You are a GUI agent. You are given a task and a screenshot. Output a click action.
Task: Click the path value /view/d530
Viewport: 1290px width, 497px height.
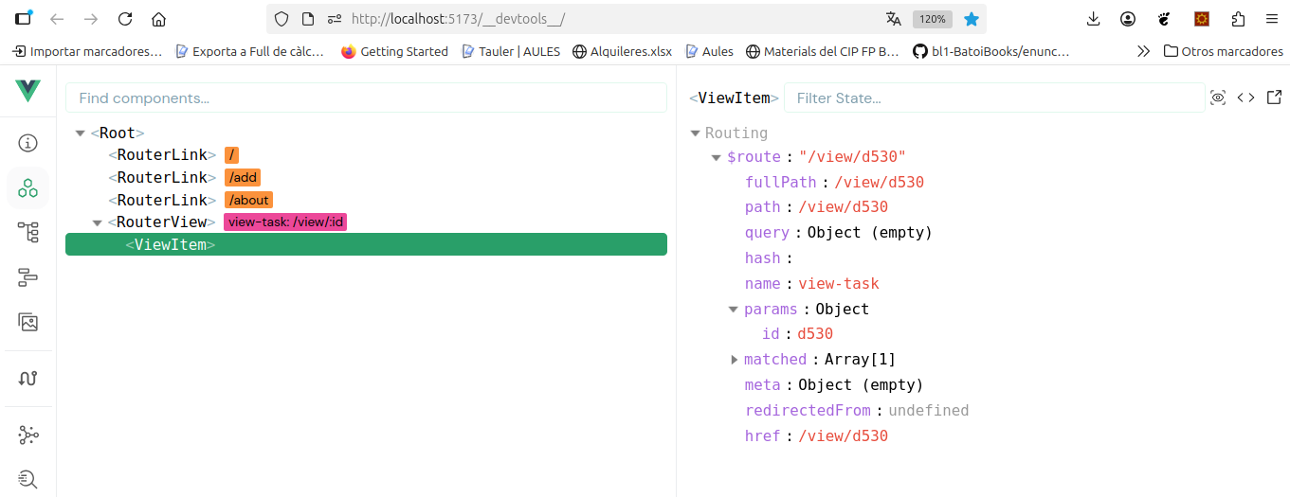pos(843,207)
